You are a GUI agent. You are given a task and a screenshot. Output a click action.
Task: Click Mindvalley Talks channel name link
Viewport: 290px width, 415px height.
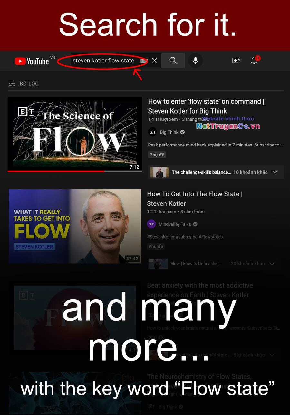click(x=175, y=224)
